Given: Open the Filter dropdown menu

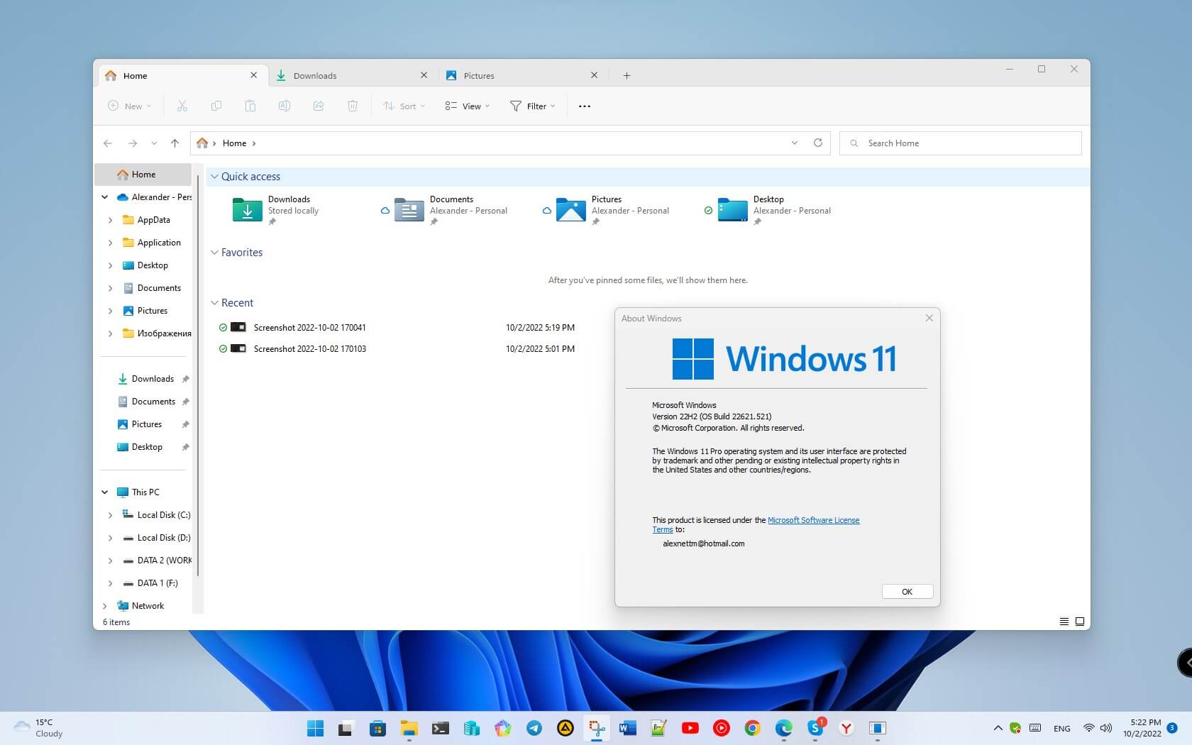Looking at the screenshot, I should coord(532,106).
